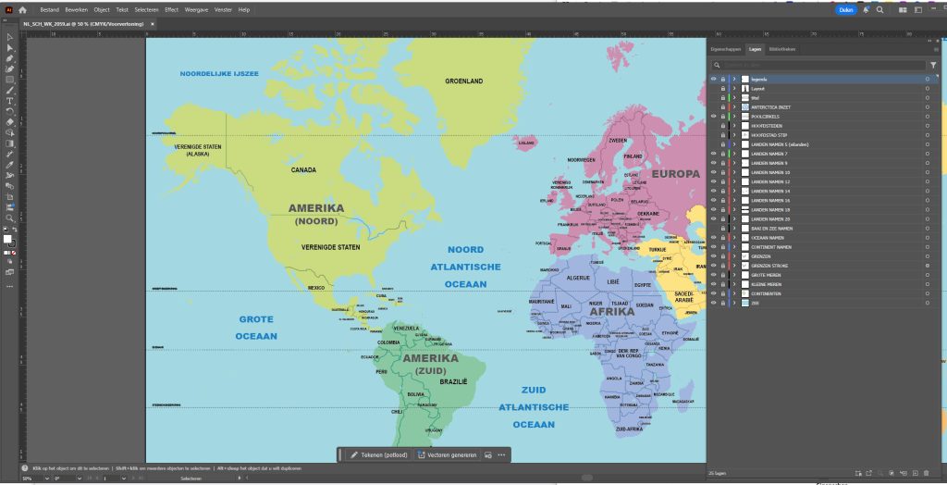The image size is (947, 485).
Task: Switch to the Eigenschappen tab
Action: (x=725, y=49)
